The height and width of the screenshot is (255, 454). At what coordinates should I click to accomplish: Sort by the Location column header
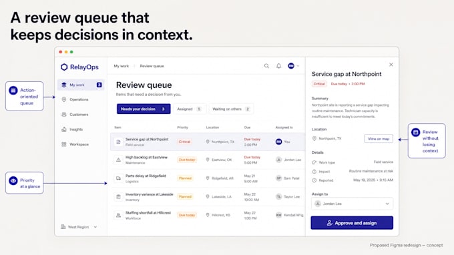[x=212, y=127]
